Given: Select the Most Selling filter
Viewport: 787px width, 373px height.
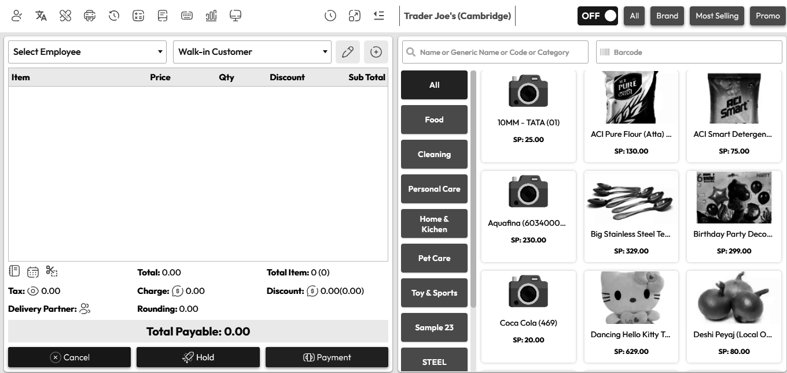Looking at the screenshot, I should point(717,16).
